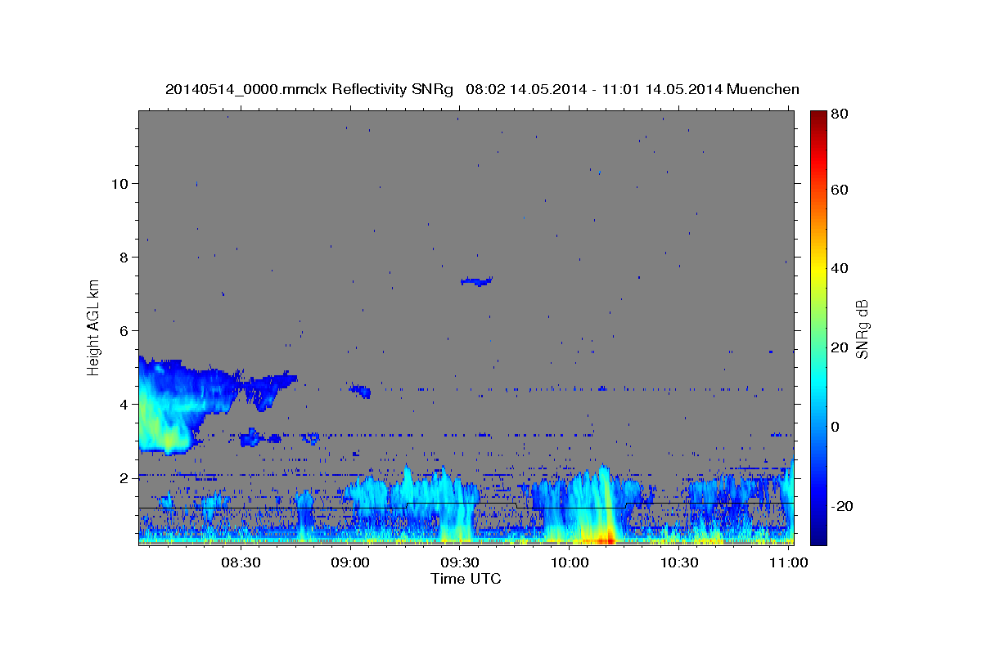The height and width of the screenshot is (654, 982).
Task: Click the dark red top of the colorbar
Action: click(x=818, y=116)
